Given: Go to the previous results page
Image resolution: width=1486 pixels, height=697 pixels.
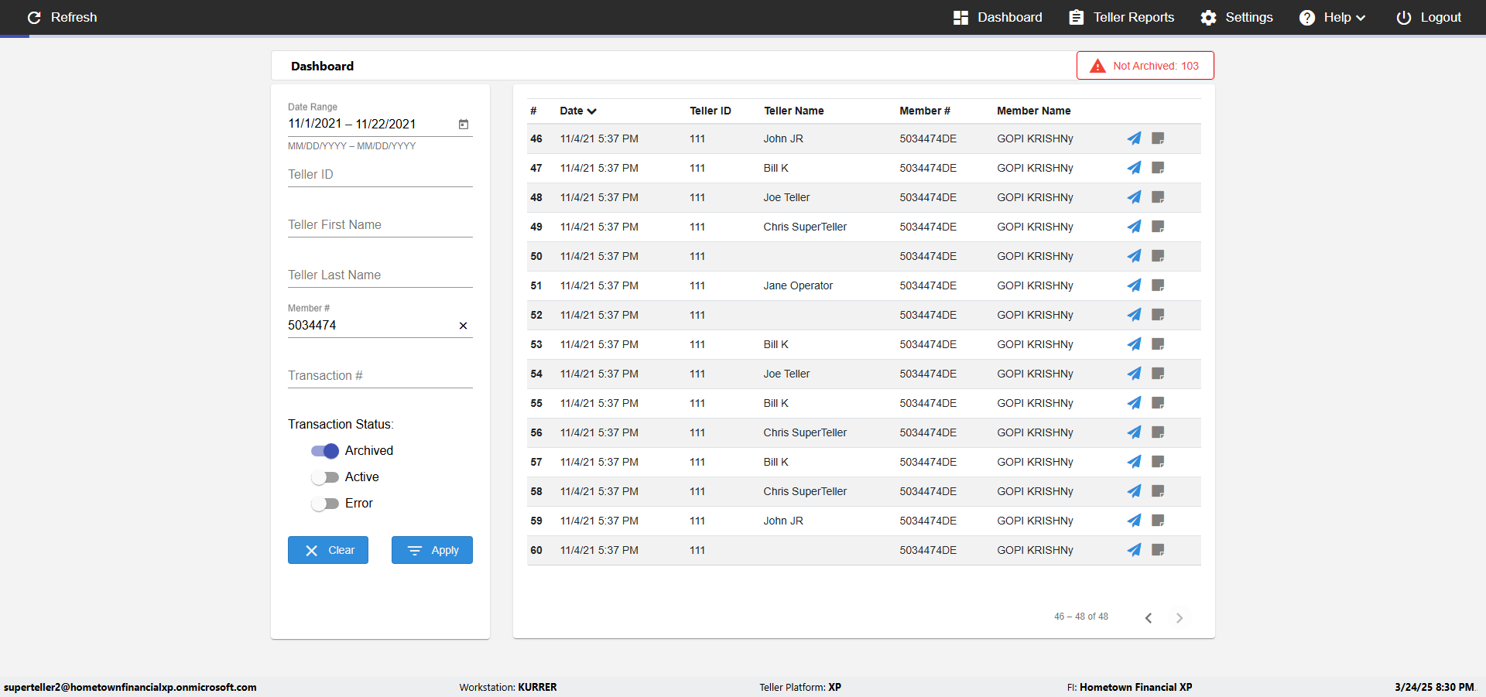Looking at the screenshot, I should (x=1149, y=617).
